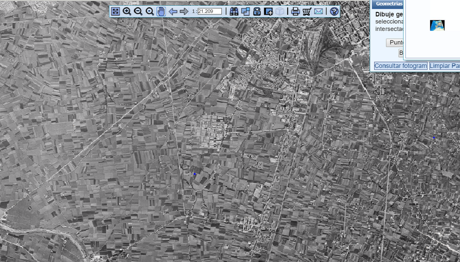Click the third magnifier zoom icon
Viewport: 460px width, 262px height.
click(x=150, y=11)
